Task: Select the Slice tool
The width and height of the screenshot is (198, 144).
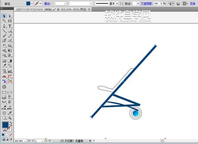Action: coord(10,113)
